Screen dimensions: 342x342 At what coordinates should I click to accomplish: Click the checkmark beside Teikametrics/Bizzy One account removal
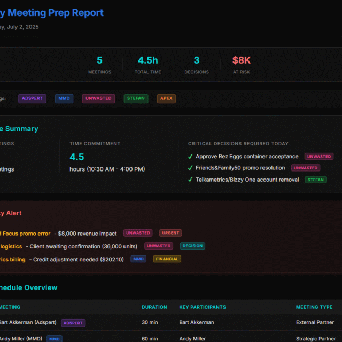pyautogui.click(x=190, y=180)
